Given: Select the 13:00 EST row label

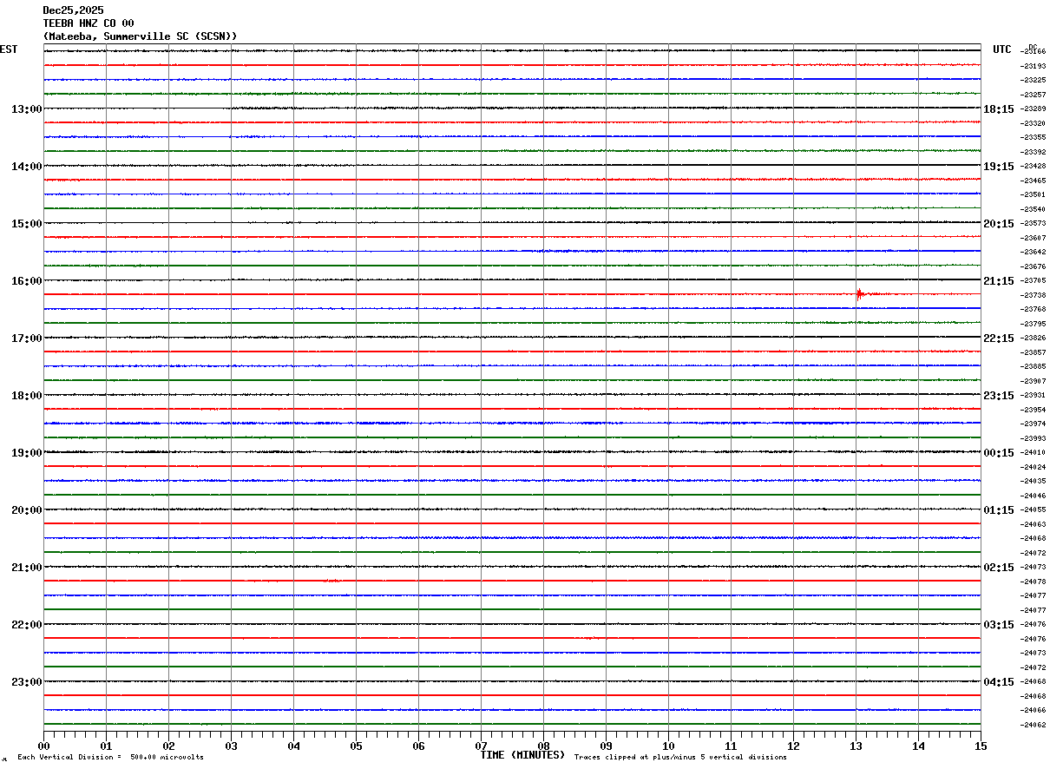Looking at the screenshot, I should point(27,109).
